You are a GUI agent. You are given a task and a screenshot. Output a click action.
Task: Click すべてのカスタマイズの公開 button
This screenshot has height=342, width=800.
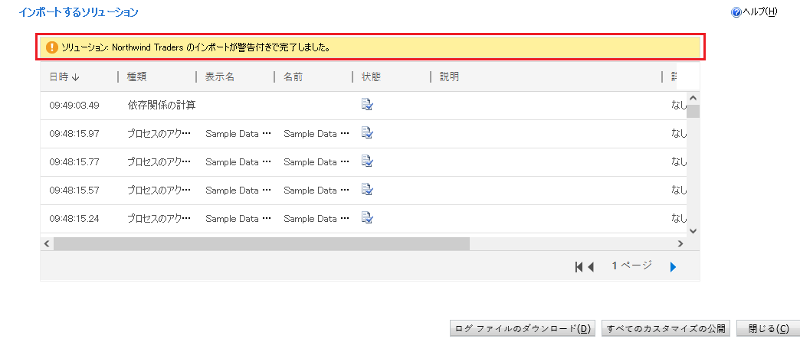point(667,329)
